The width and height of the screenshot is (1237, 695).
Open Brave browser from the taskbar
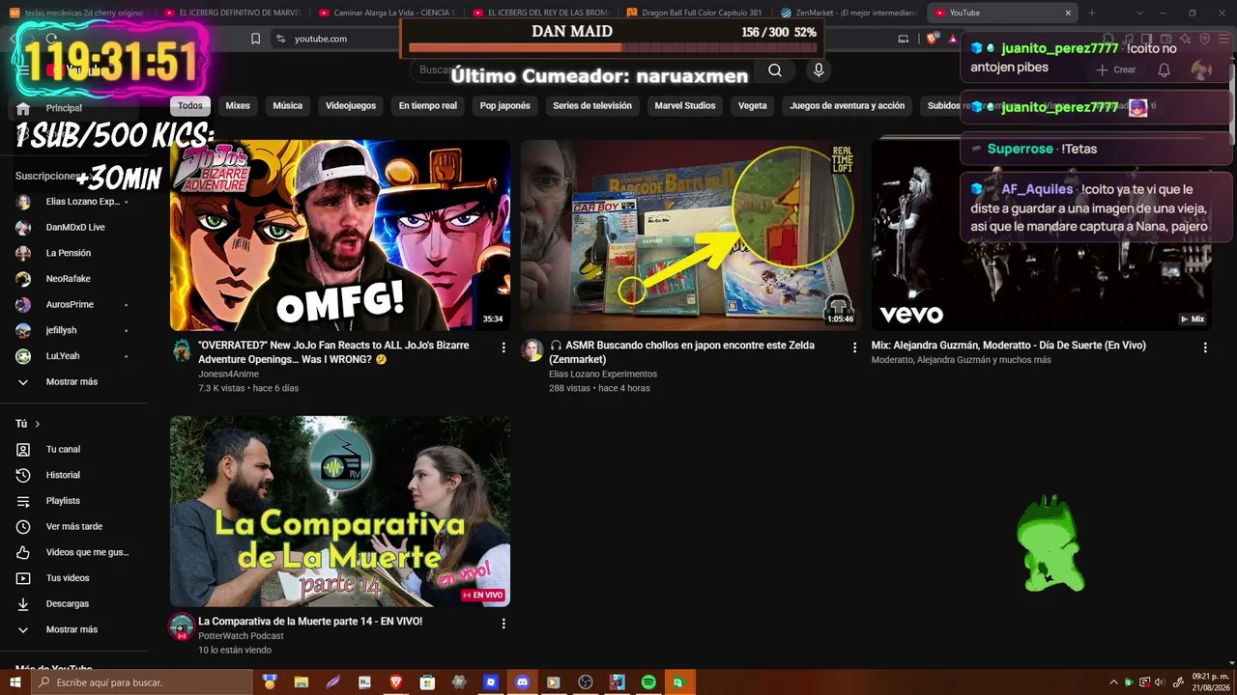(395, 682)
